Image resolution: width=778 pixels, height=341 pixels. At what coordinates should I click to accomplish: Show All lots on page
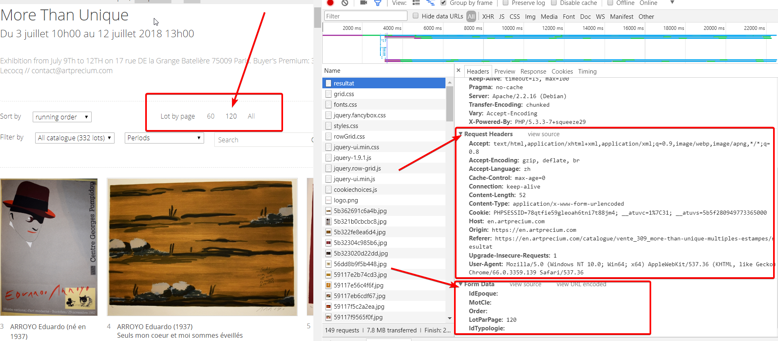coord(251,116)
